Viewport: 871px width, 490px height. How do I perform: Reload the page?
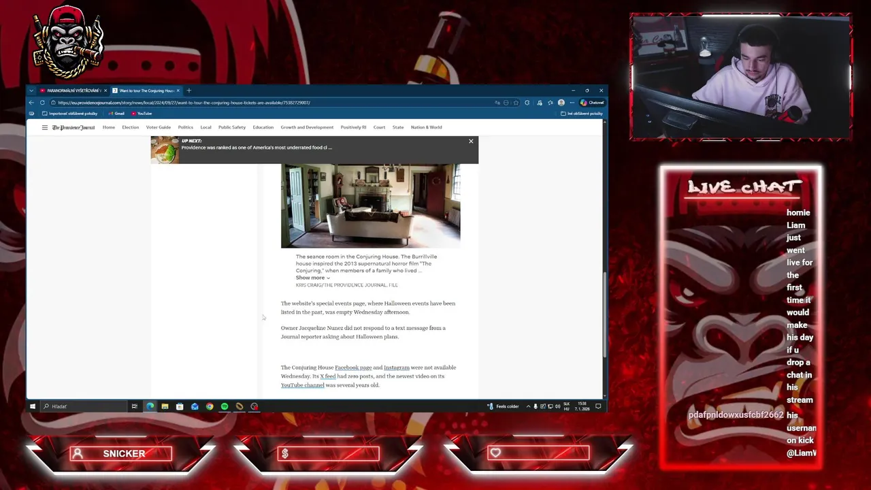tap(42, 103)
